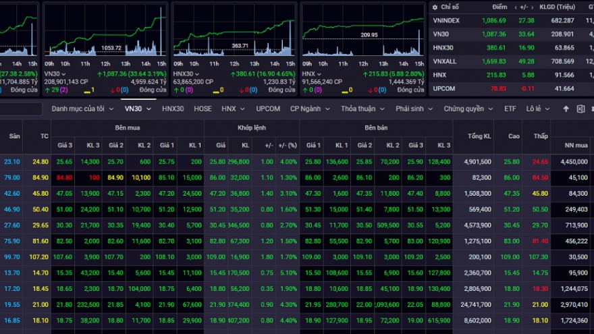This screenshot has height=334, width=594.
Task: Click the VNINDEX row in index table
Action: point(512,20)
